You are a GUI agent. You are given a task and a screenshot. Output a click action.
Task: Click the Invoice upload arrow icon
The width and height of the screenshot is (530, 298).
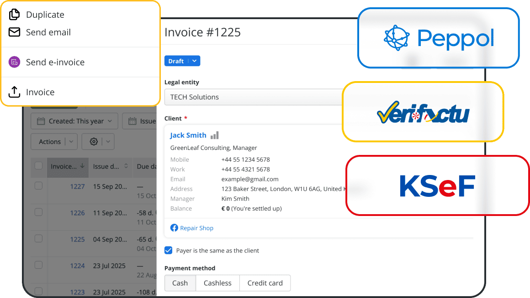coord(14,92)
